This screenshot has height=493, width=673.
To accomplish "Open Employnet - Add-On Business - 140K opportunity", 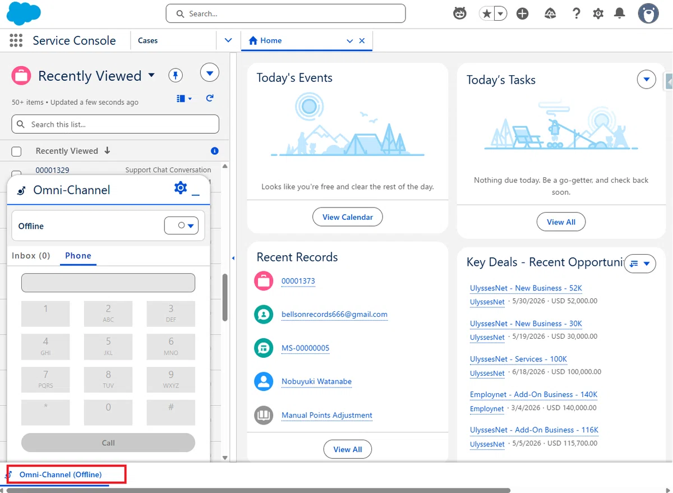I will [534, 395].
